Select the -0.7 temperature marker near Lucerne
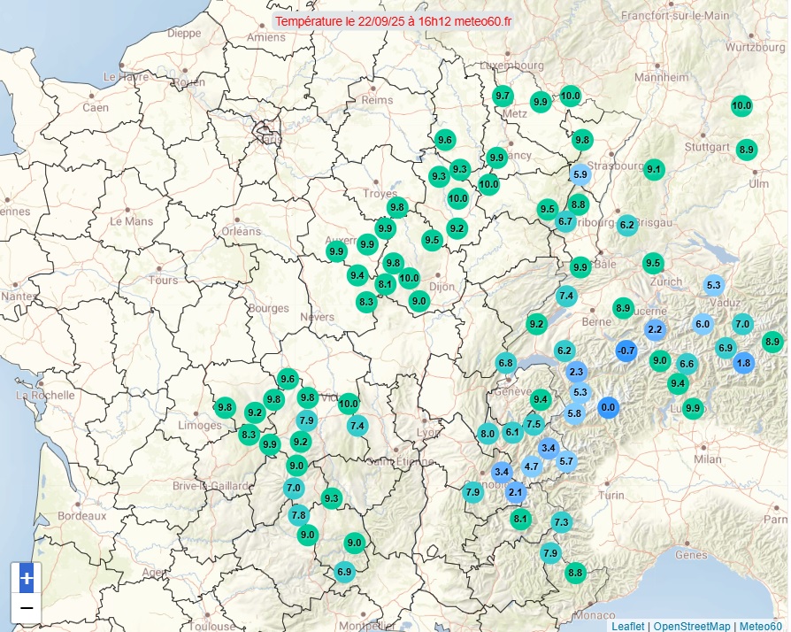The image size is (791, 632). [x=624, y=351]
